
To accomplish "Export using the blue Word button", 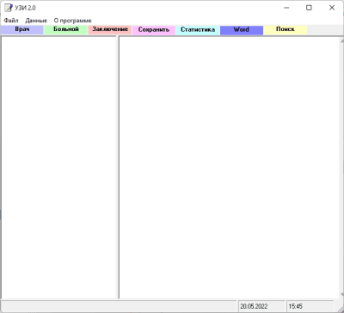I will tap(242, 30).
